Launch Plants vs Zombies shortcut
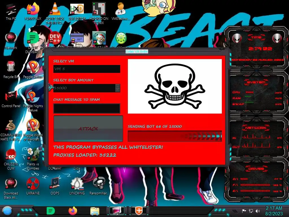 33,159
